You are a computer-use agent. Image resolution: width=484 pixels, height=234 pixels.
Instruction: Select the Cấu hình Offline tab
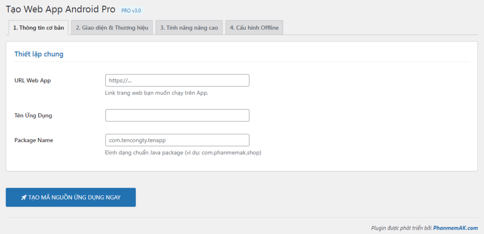(254, 28)
